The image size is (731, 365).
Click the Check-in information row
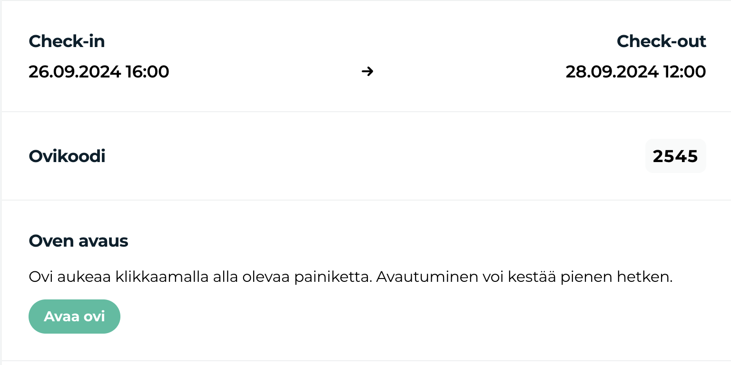coord(365,56)
